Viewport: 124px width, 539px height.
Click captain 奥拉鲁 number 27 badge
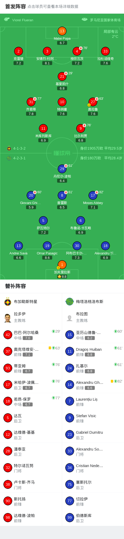93,102
